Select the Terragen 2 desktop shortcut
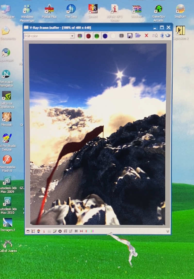 point(8,225)
